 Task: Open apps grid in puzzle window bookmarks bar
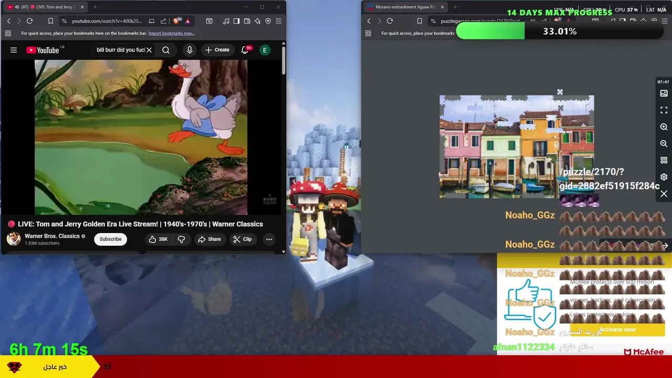[x=368, y=33]
